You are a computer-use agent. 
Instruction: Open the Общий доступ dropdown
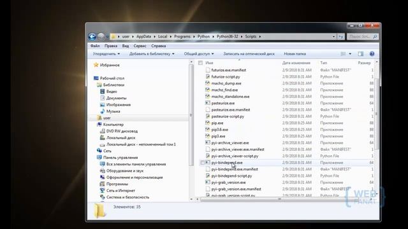click(199, 53)
